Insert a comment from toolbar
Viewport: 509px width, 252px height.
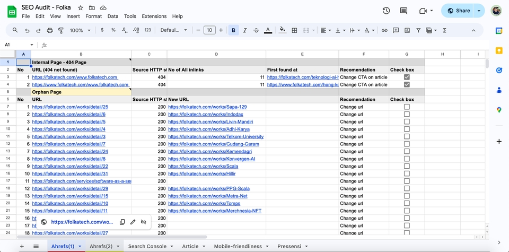click(x=396, y=30)
